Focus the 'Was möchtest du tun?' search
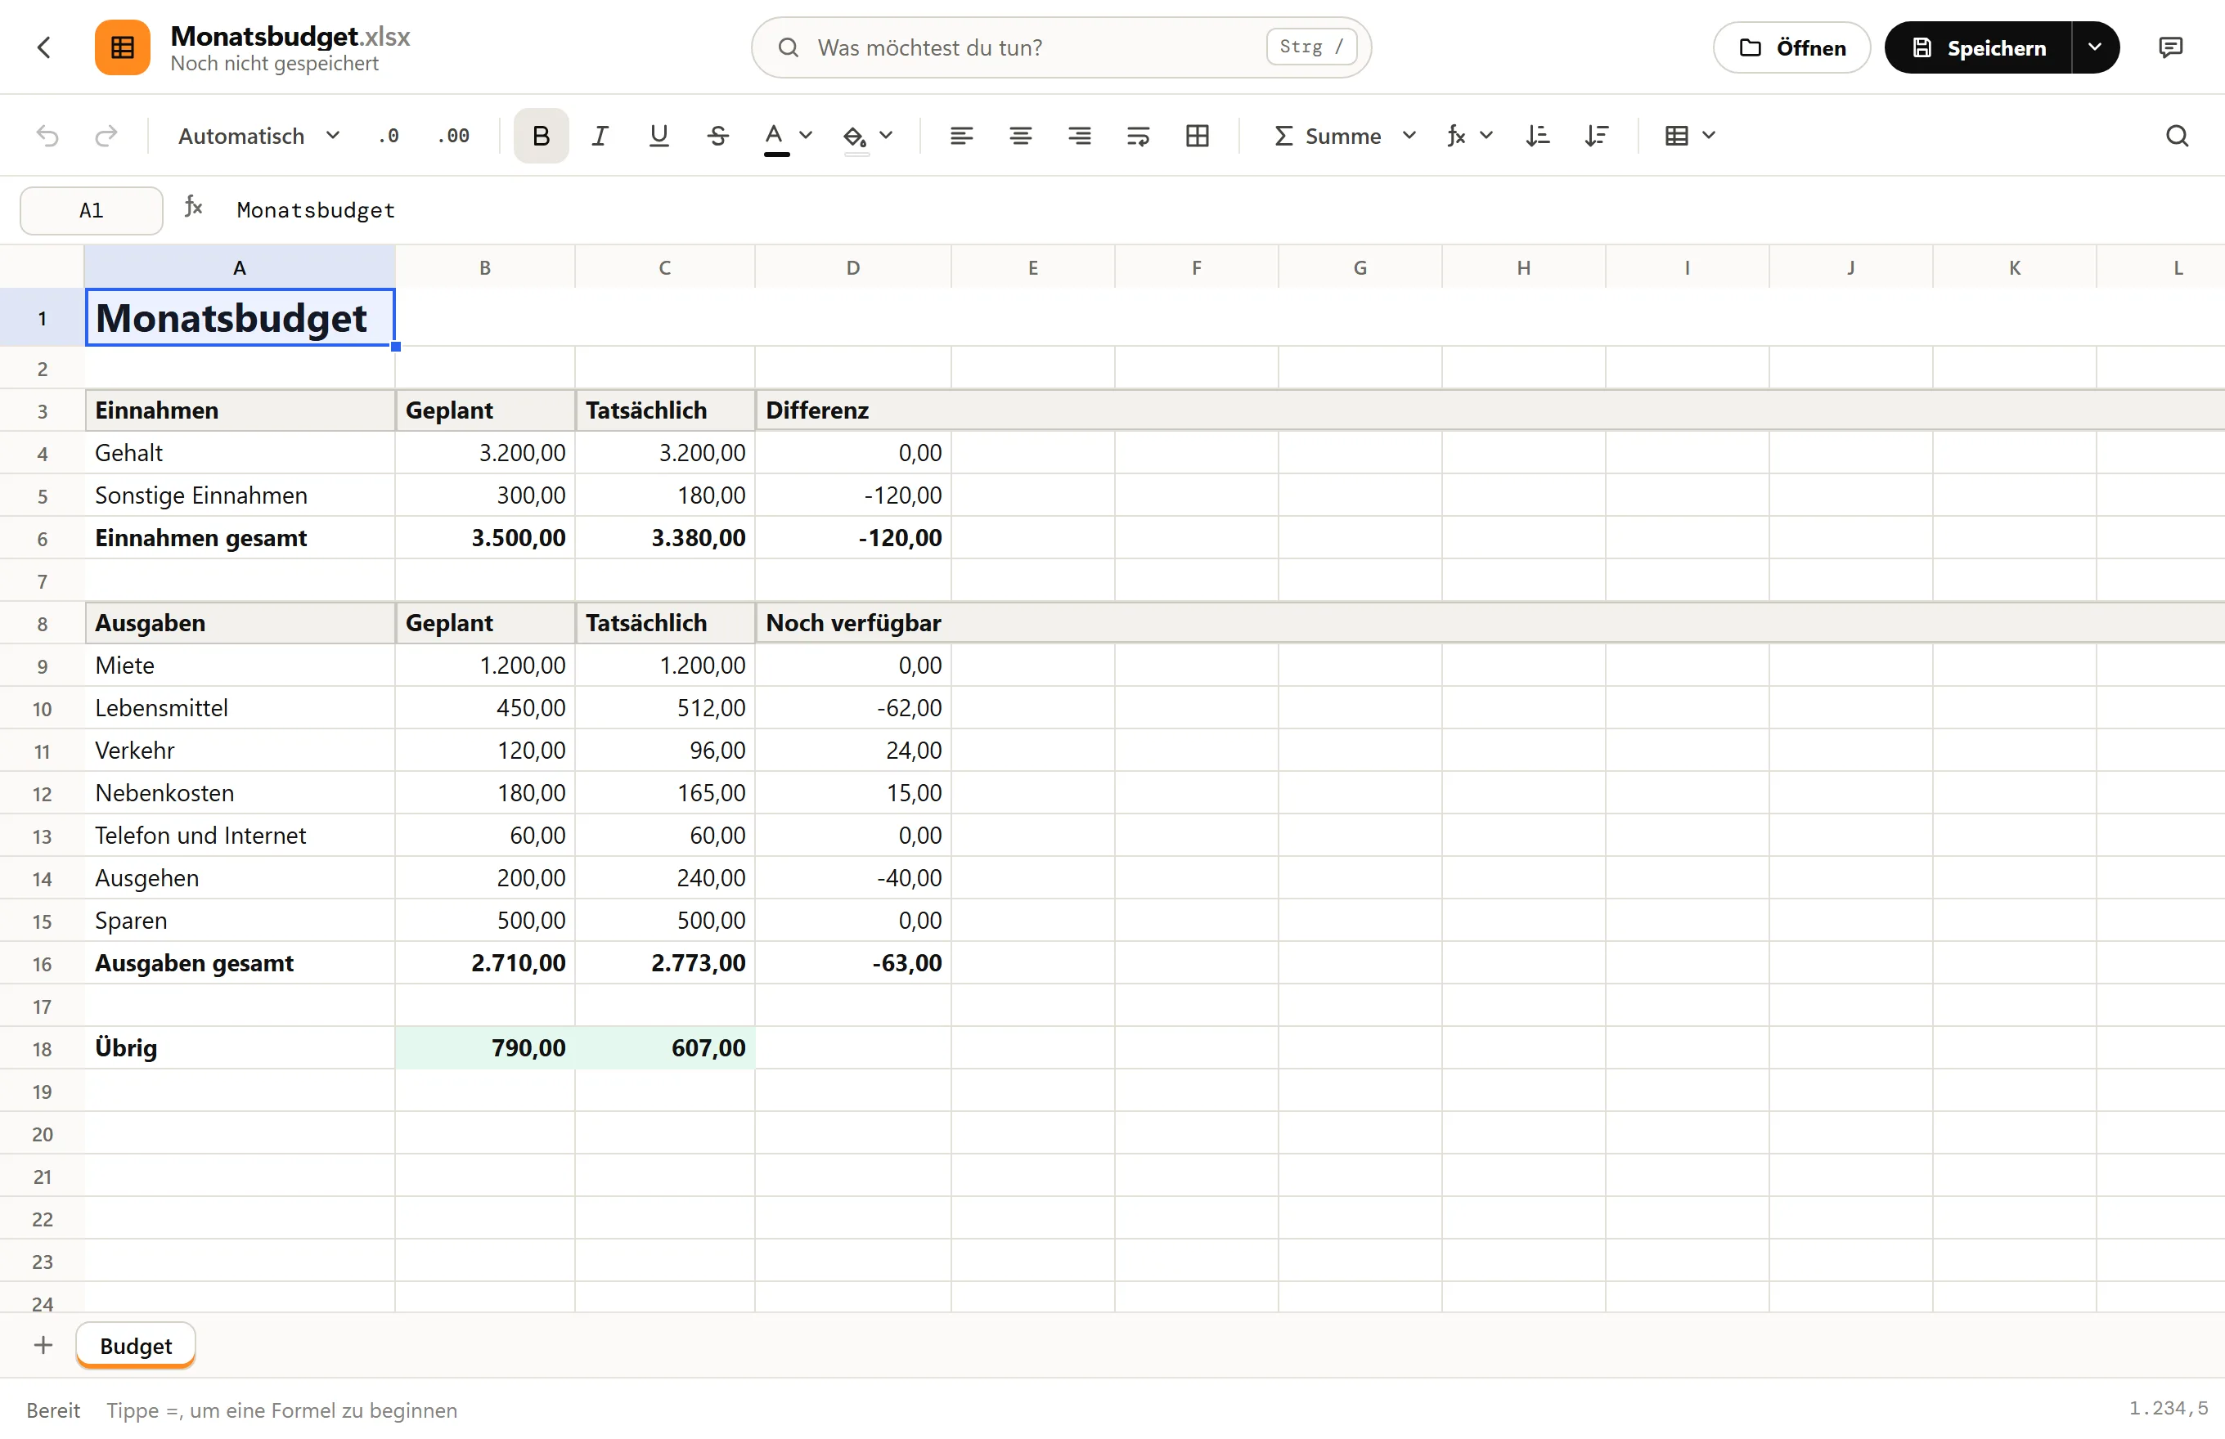Image resolution: width=2225 pixels, height=1439 pixels. [1061, 47]
